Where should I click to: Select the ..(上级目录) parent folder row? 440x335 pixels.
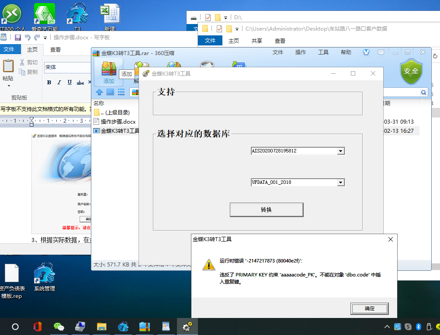(112, 113)
